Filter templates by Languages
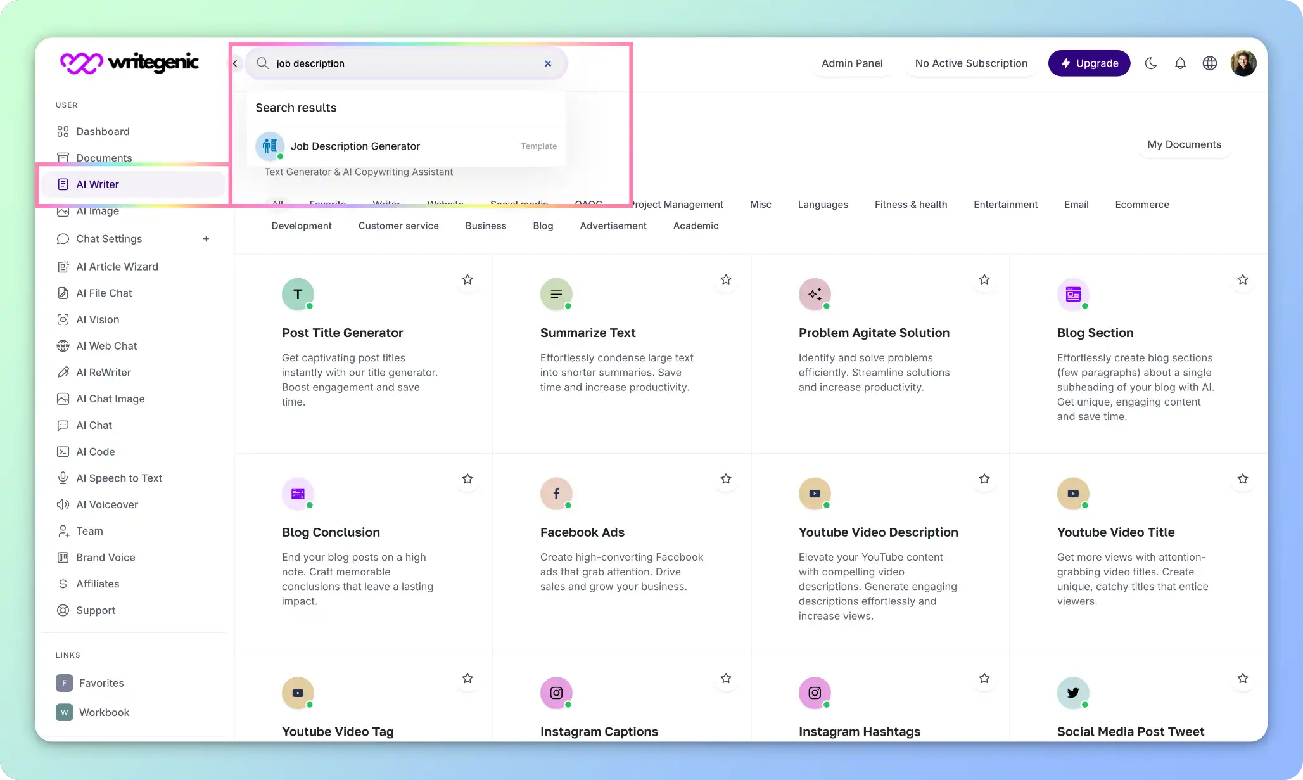 click(823, 205)
